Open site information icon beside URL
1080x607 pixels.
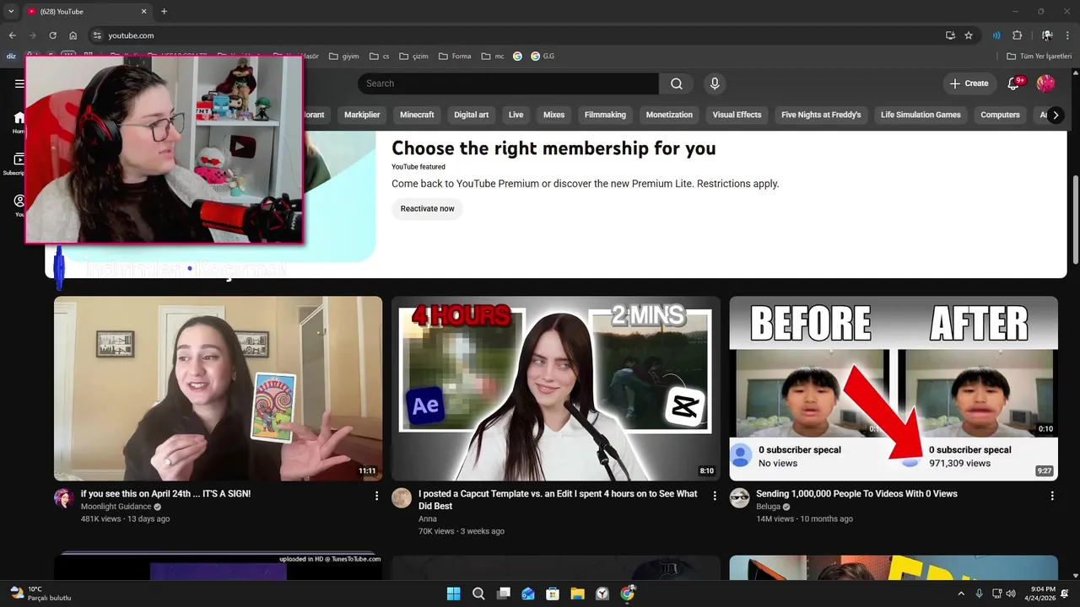coord(97,35)
